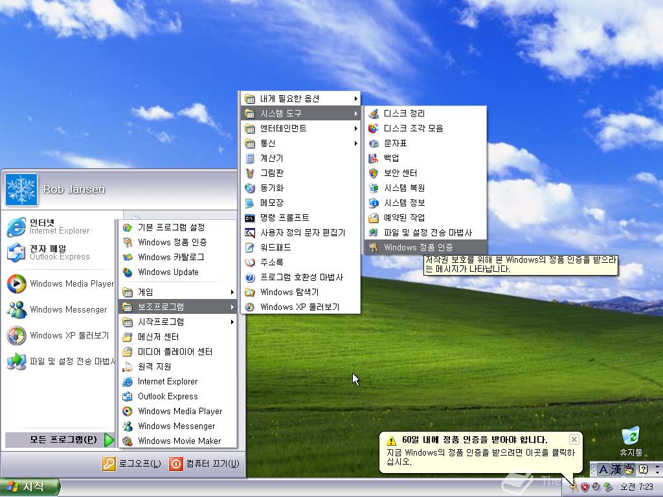
Task: Open 주소록 address book icon
Action: [x=250, y=263]
